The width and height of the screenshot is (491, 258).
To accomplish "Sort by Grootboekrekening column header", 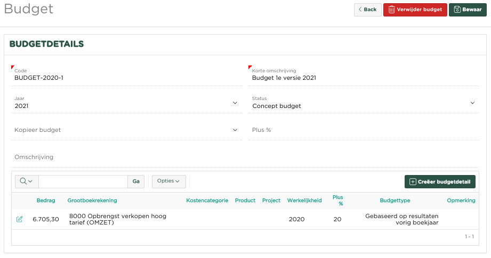I will pos(92,201).
